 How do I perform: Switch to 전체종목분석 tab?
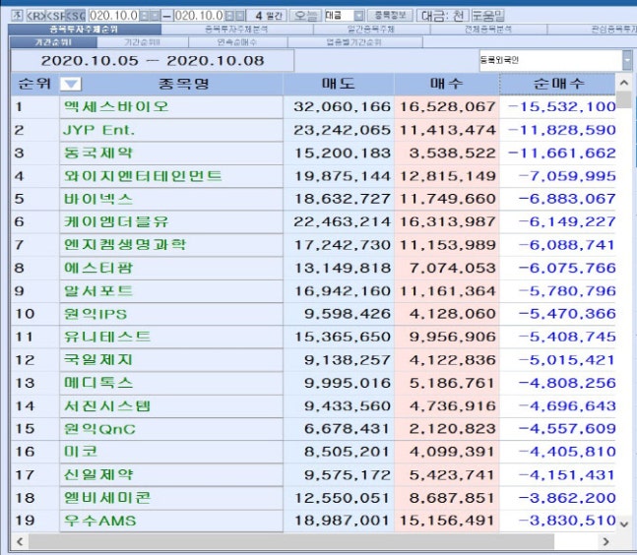click(488, 30)
